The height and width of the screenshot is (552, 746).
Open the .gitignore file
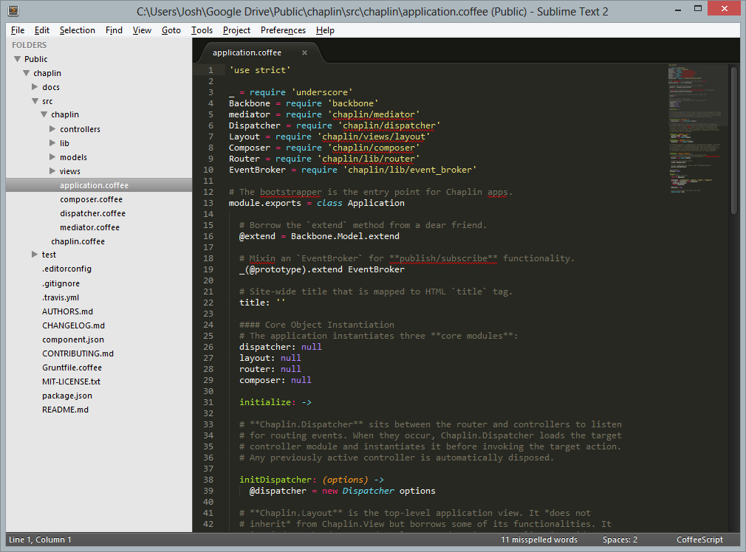(61, 284)
